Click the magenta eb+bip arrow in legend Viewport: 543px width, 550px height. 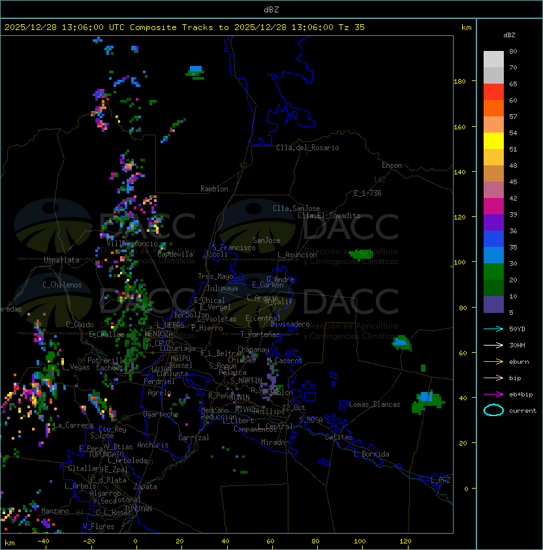[493, 395]
